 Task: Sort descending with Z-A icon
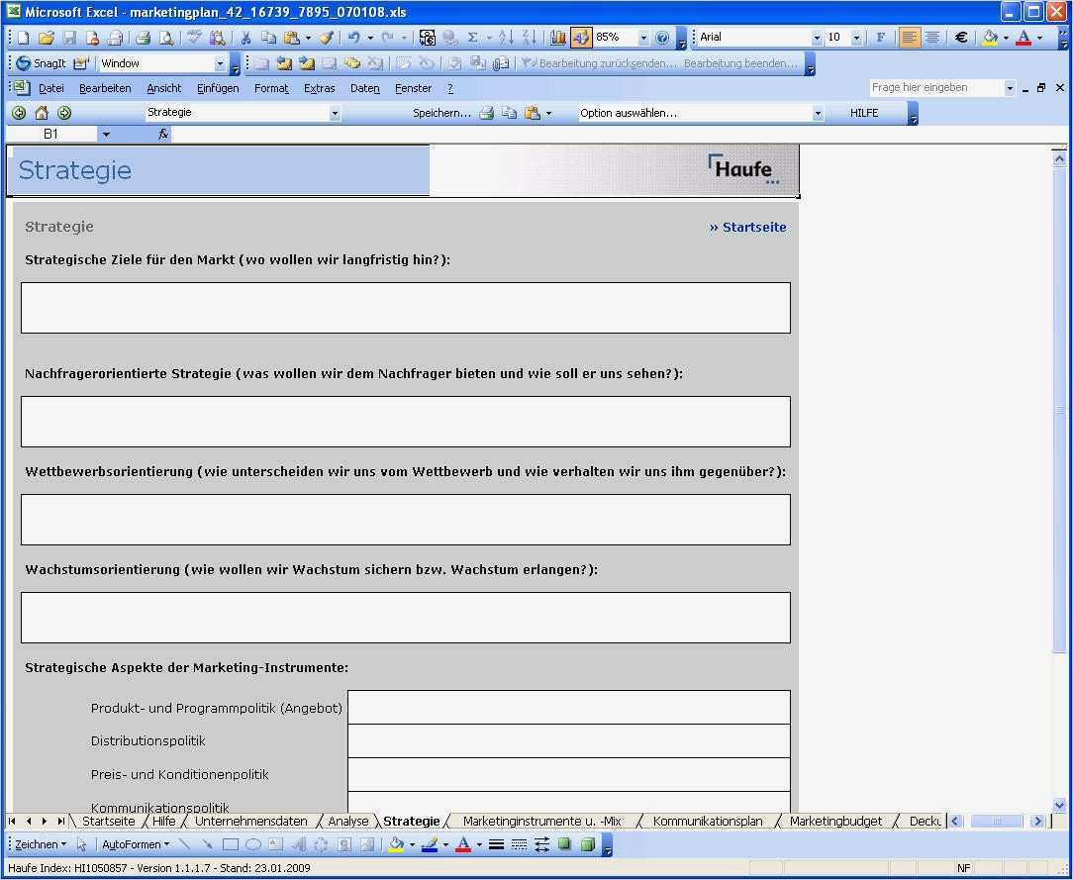(529, 38)
